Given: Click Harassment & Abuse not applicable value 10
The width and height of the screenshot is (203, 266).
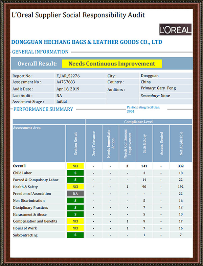Looking at the screenshot, I should [x=181, y=214].
